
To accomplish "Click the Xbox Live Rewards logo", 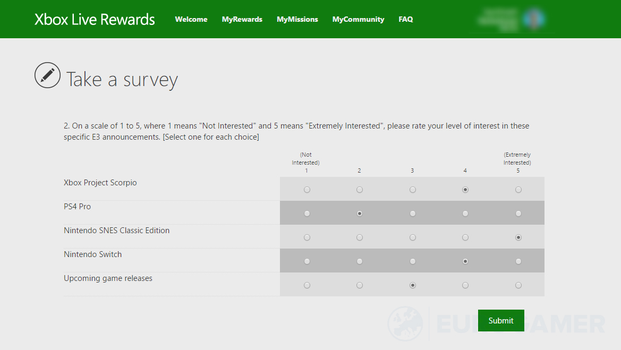I will 95,20.
